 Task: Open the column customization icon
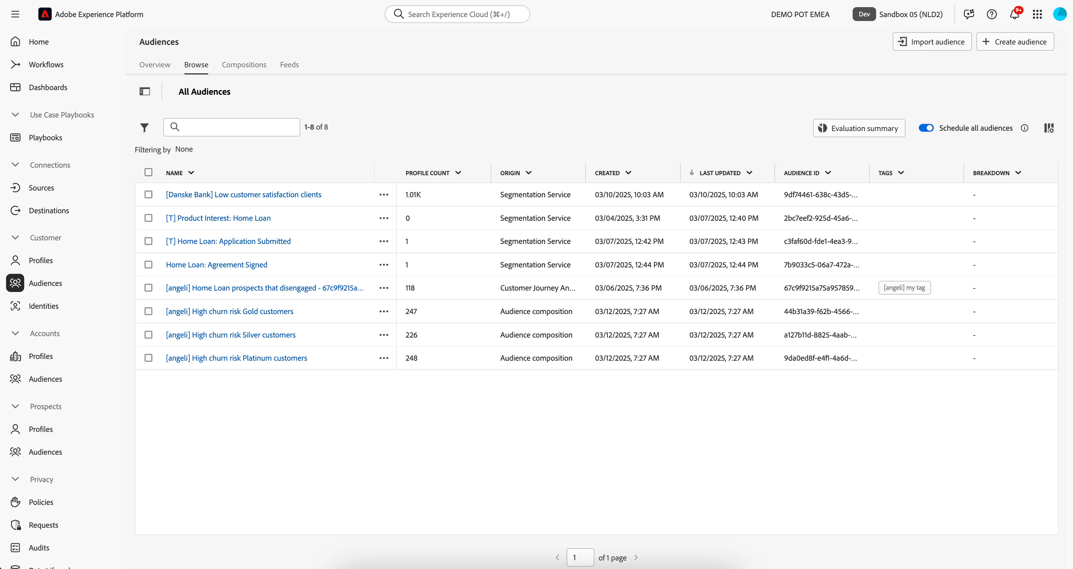tap(1048, 128)
